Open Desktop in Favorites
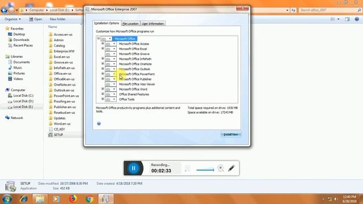This screenshot has height=204, width=363. click(x=16, y=34)
